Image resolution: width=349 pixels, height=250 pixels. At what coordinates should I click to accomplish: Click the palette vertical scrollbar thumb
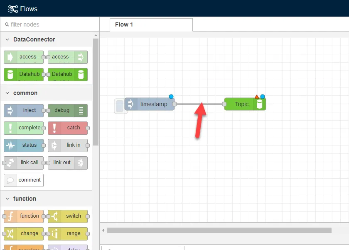[x=96, y=92]
